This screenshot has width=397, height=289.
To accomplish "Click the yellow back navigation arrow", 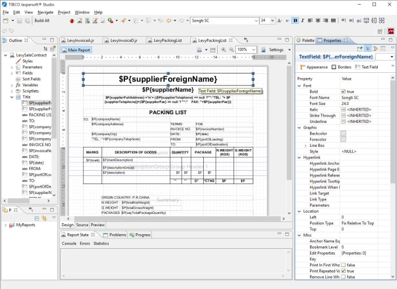I will pos(169,21).
